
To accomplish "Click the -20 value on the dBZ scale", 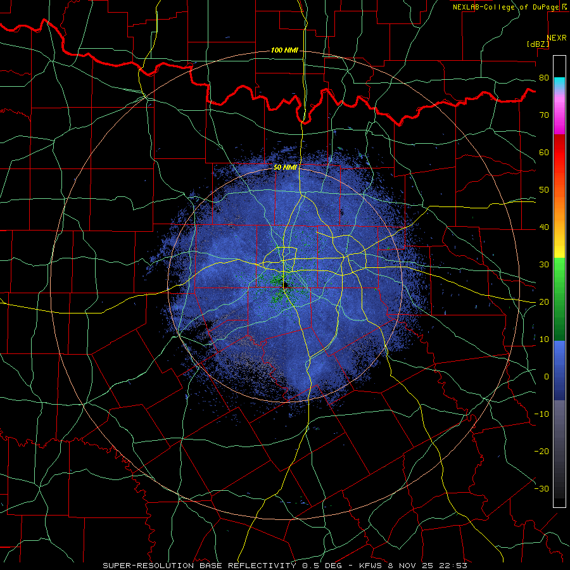I will [x=541, y=452].
